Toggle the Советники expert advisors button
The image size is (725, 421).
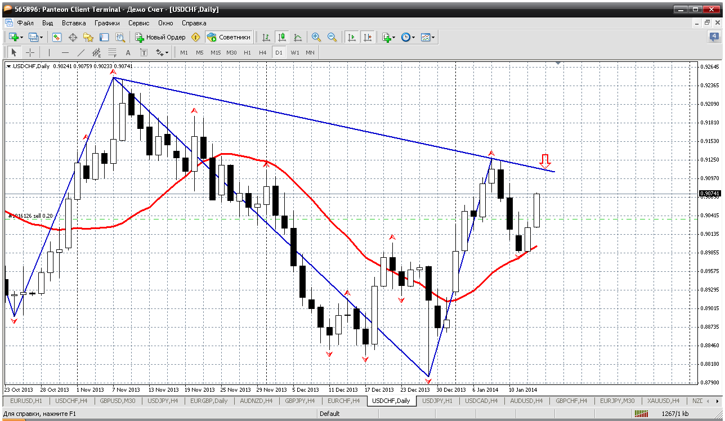(229, 37)
